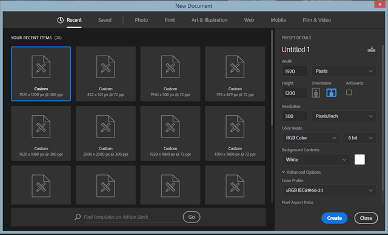Viewport: 388px width, 235px height.
Task: Select landscape orientation icon
Action: [332, 93]
